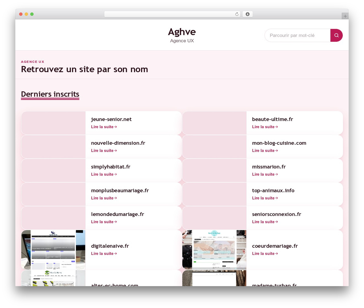This screenshot has width=364, height=308.
Task: Click Lire la suite under beaute-ultime.fr
Action: pyautogui.click(x=265, y=127)
